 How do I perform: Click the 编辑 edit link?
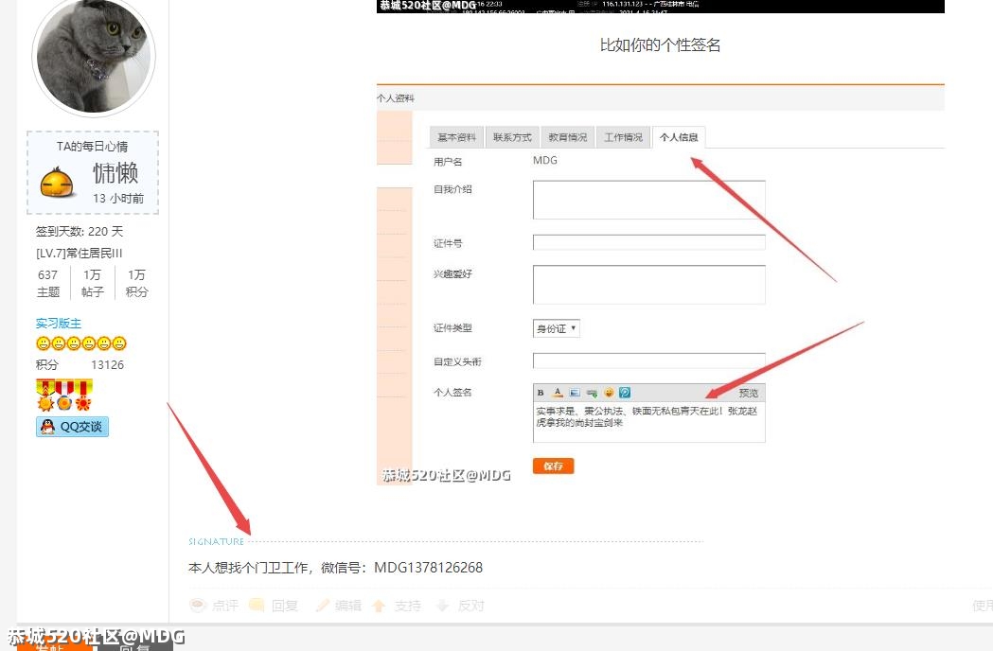[x=347, y=606]
